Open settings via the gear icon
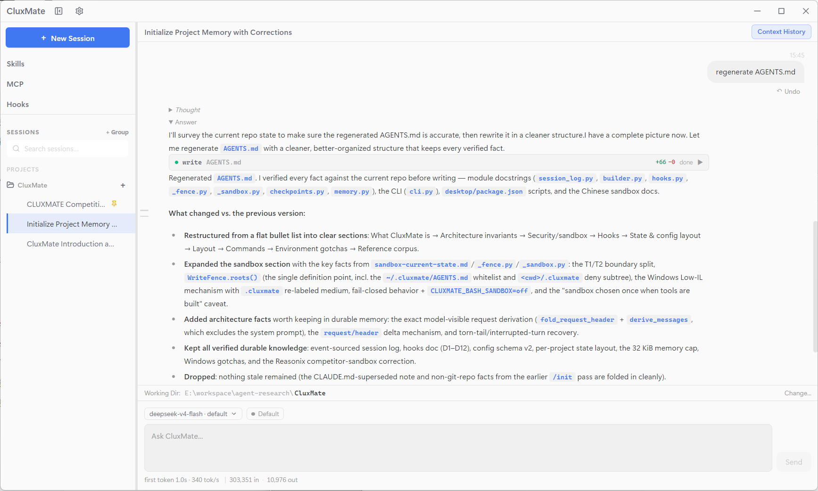818x491 pixels. click(79, 11)
